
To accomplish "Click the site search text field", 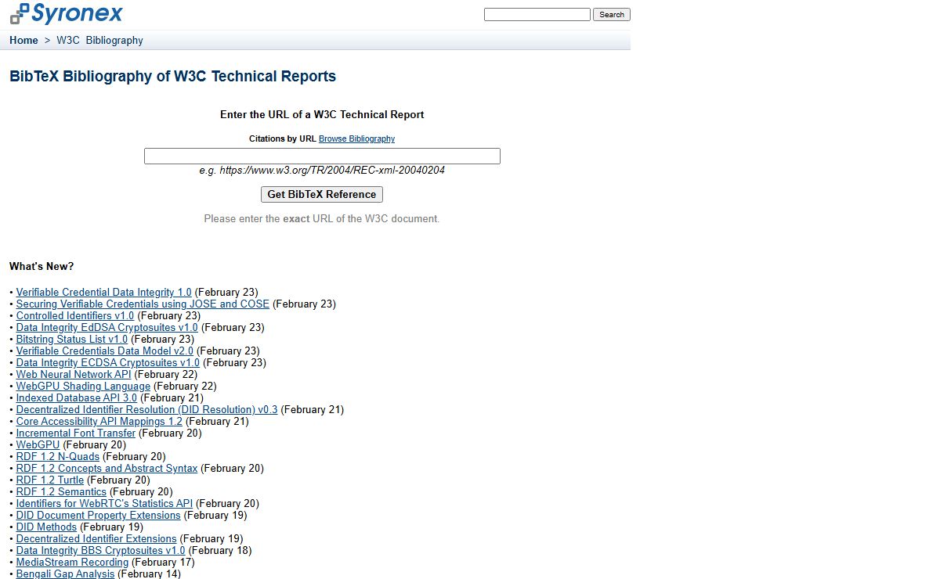I will click(x=537, y=15).
